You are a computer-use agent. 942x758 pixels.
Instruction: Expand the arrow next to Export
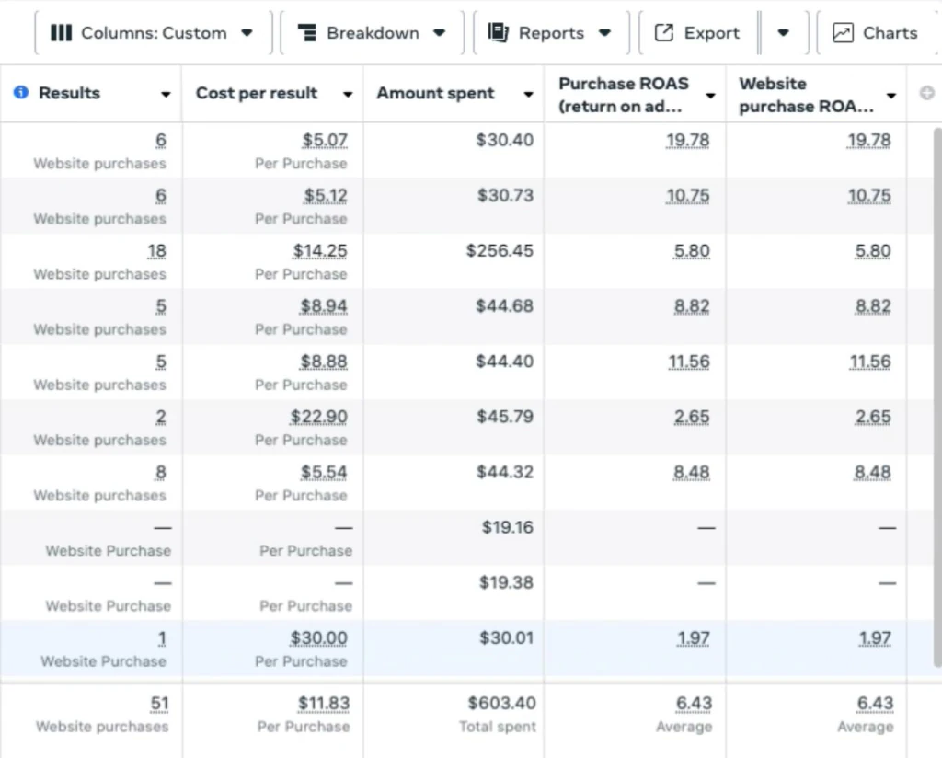point(784,32)
